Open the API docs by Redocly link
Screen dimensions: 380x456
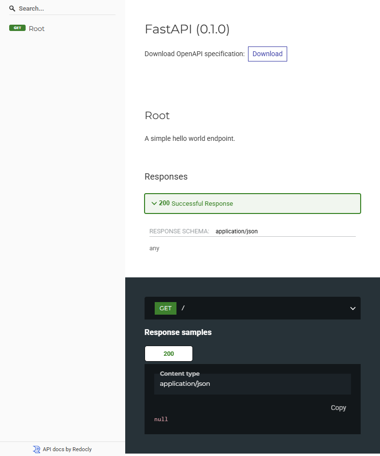(x=67, y=449)
